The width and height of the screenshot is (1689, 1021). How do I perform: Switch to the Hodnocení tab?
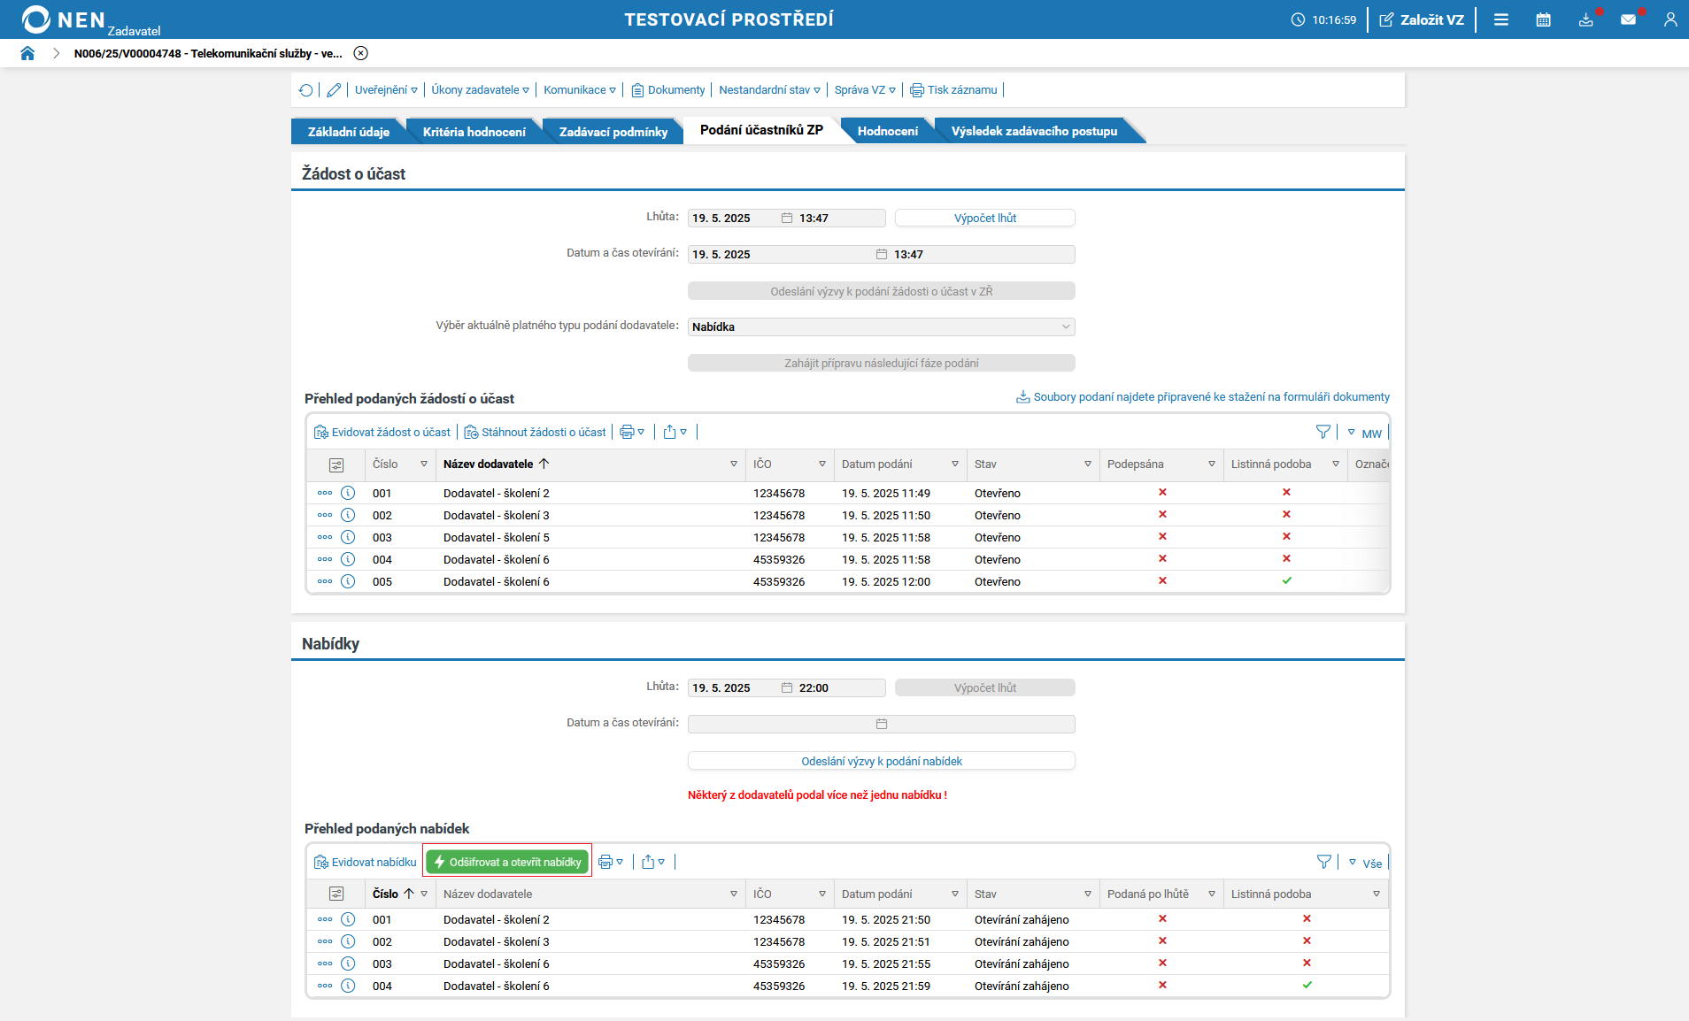[x=887, y=131]
